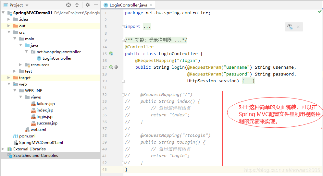Screen dimensions: 323x176
Task: Click the @Controller annotation
Action: 139,47
